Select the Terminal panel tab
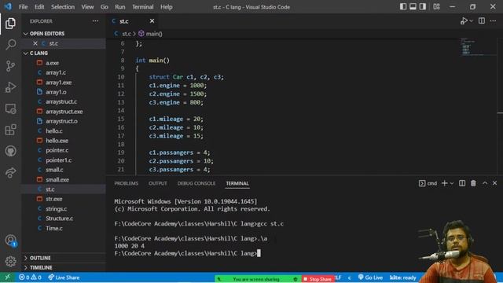Screen dimensions: 503x283 (x=237, y=183)
